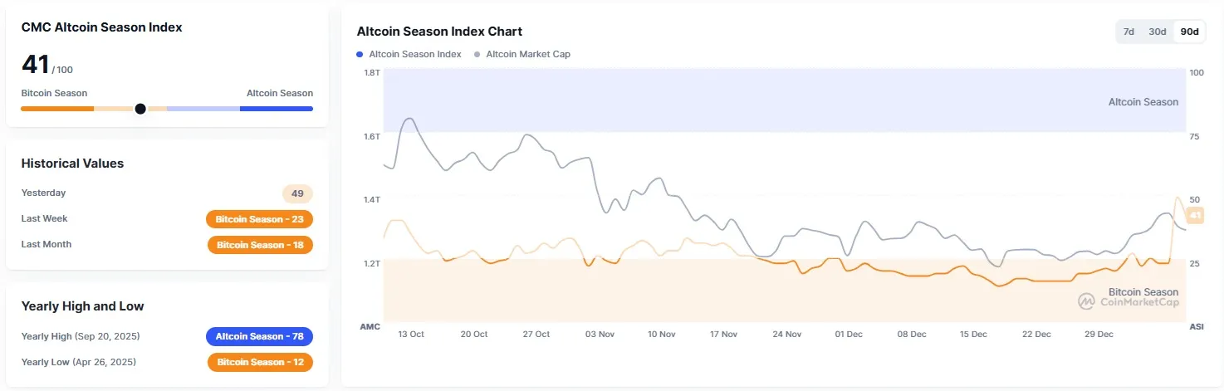Screen dimensions: 1224x391
Task: Switch to the 30d time range tab
Action: point(1157,32)
